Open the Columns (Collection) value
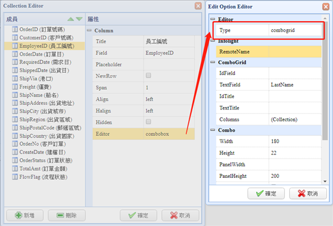This screenshot has width=333, height=226. [295, 120]
